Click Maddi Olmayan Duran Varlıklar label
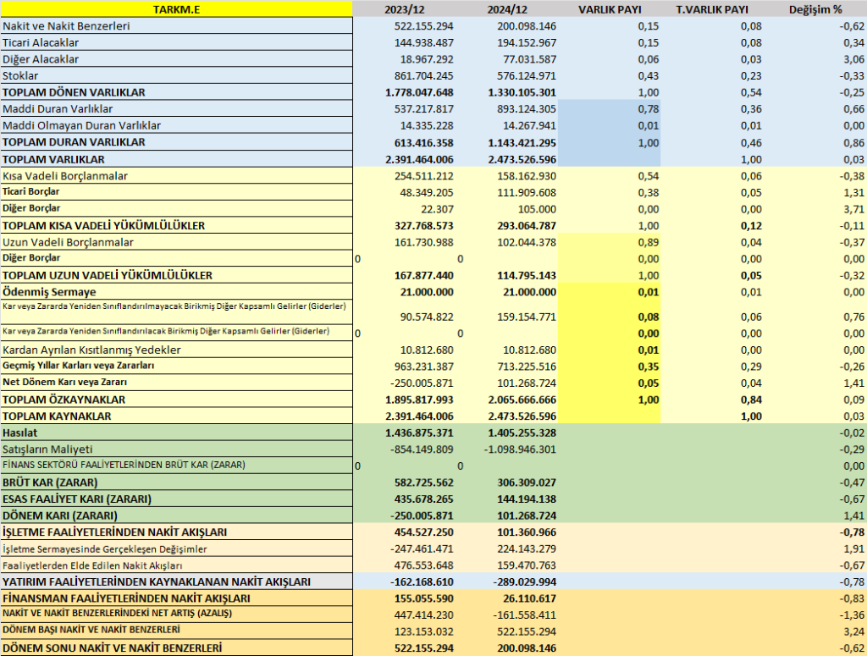This screenshot has width=867, height=656. point(81,125)
